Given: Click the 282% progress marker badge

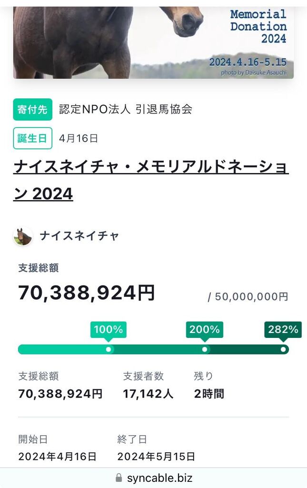Looking at the screenshot, I should click(283, 329).
